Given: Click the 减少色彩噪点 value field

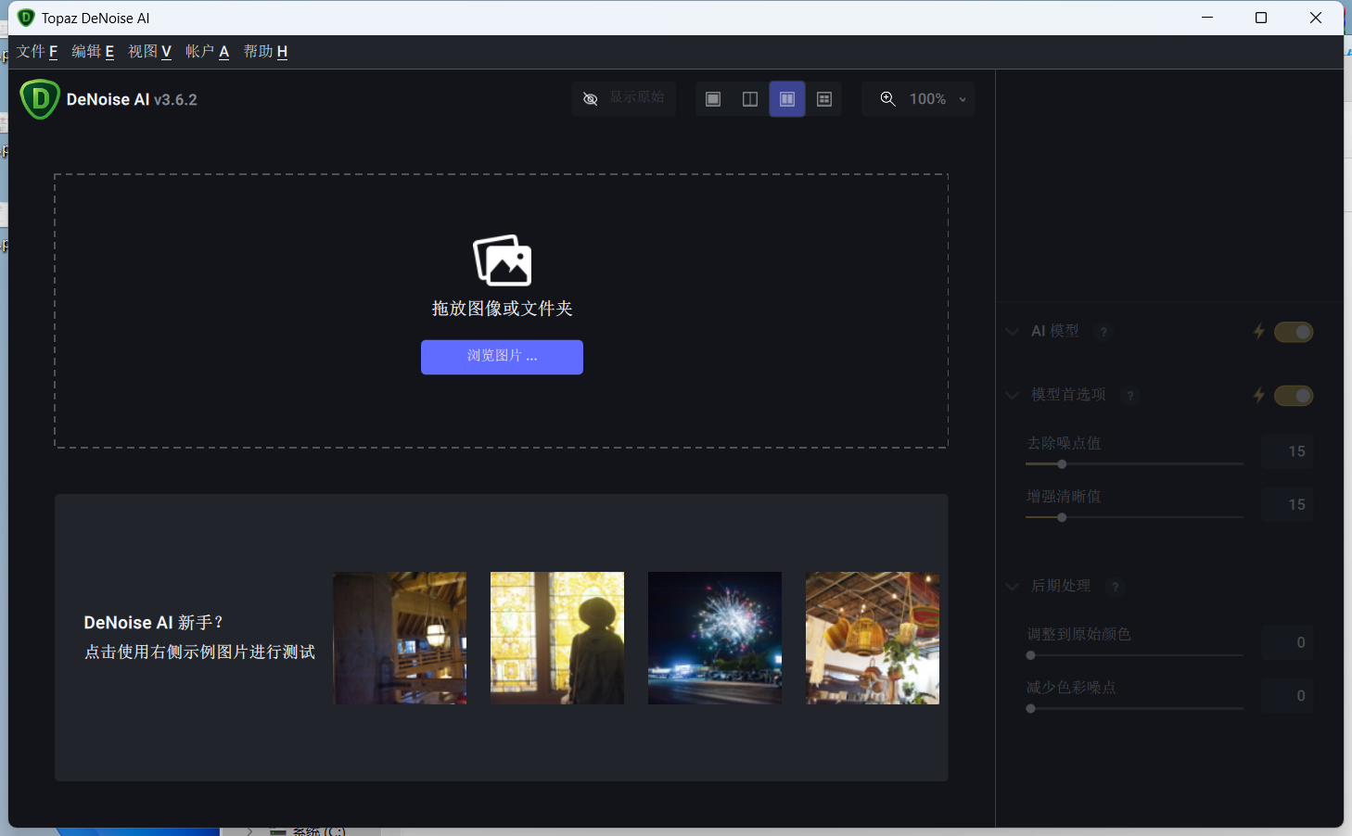Looking at the screenshot, I should click(x=1288, y=695).
